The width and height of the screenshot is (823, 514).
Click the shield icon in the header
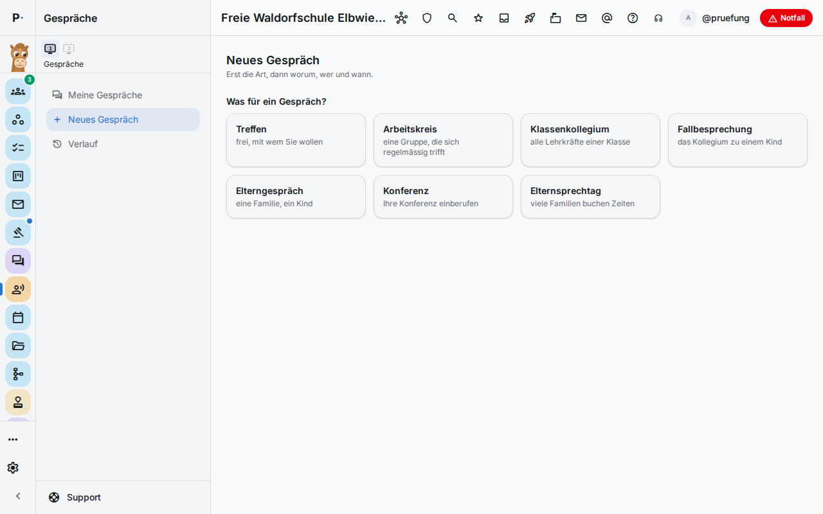pyautogui.click(x=427, y=18)
